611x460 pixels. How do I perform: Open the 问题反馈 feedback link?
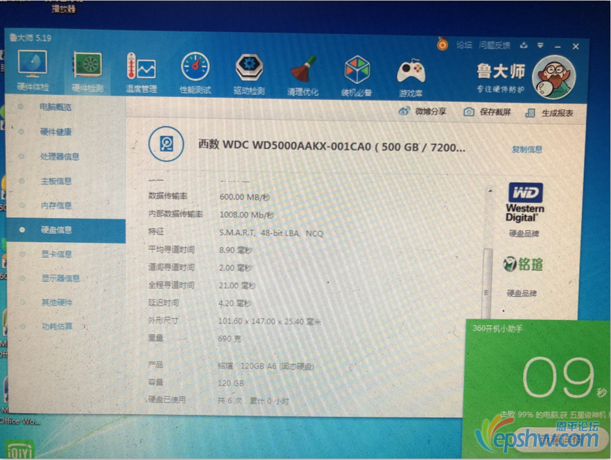[x=494, y=45]
